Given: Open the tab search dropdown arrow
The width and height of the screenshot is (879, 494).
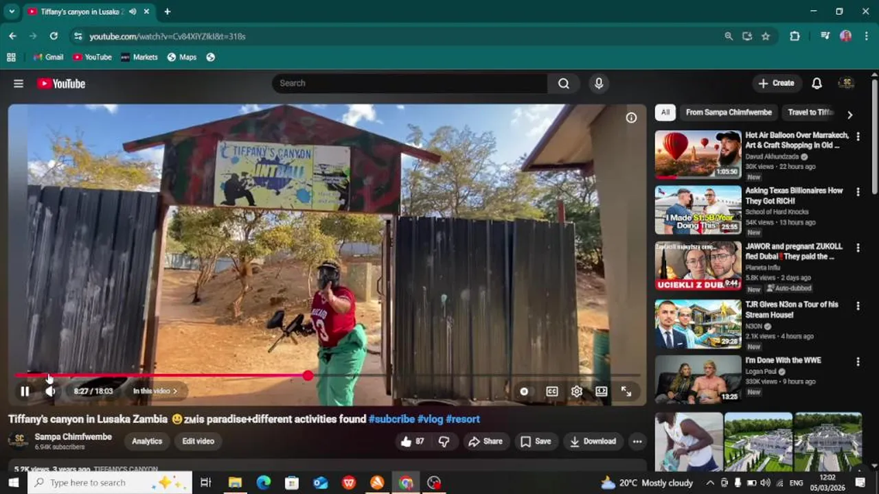Looking at the screenshot, I should tap(12, 12).
